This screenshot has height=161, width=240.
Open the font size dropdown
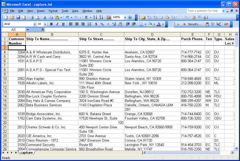coord(45,24)
